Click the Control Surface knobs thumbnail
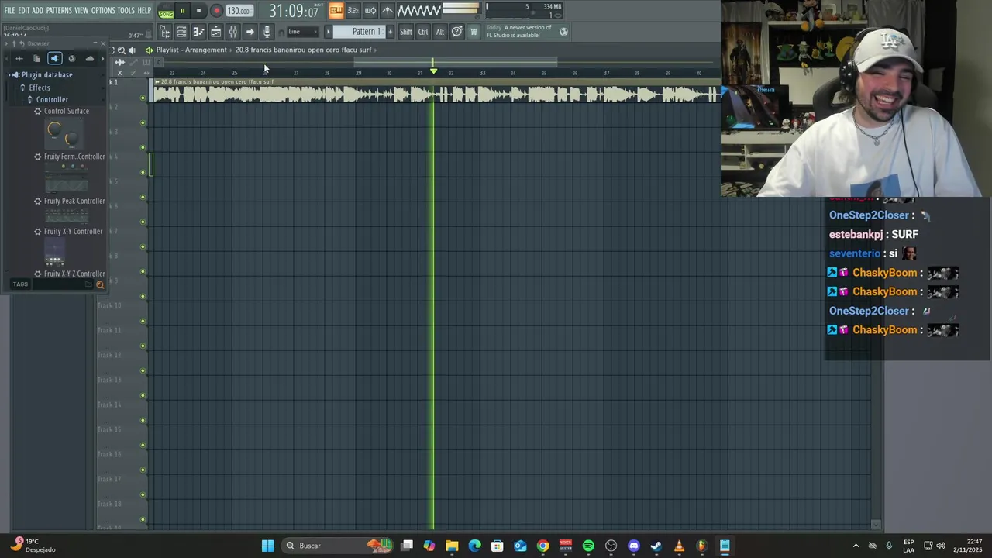Image resolution: width=992 pixels, height=558 pixels. pos(64,134)
